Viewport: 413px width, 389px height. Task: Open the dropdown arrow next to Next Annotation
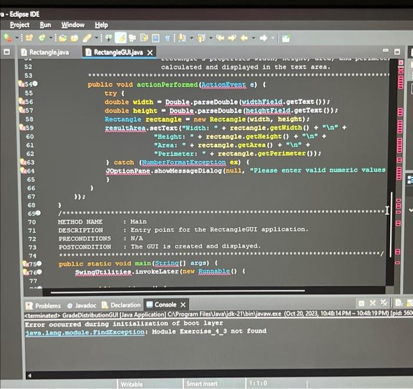coord(192,38)
